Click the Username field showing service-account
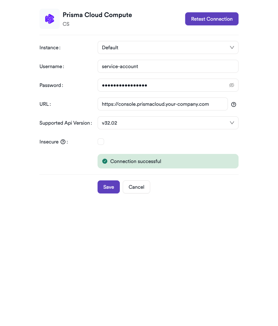This screenshot has width=278, height=326. tap(168, 66)
